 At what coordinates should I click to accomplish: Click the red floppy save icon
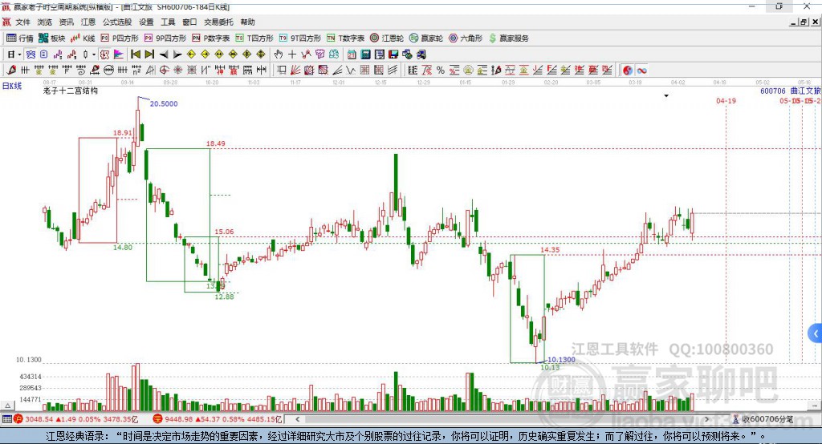click(393, 54)
